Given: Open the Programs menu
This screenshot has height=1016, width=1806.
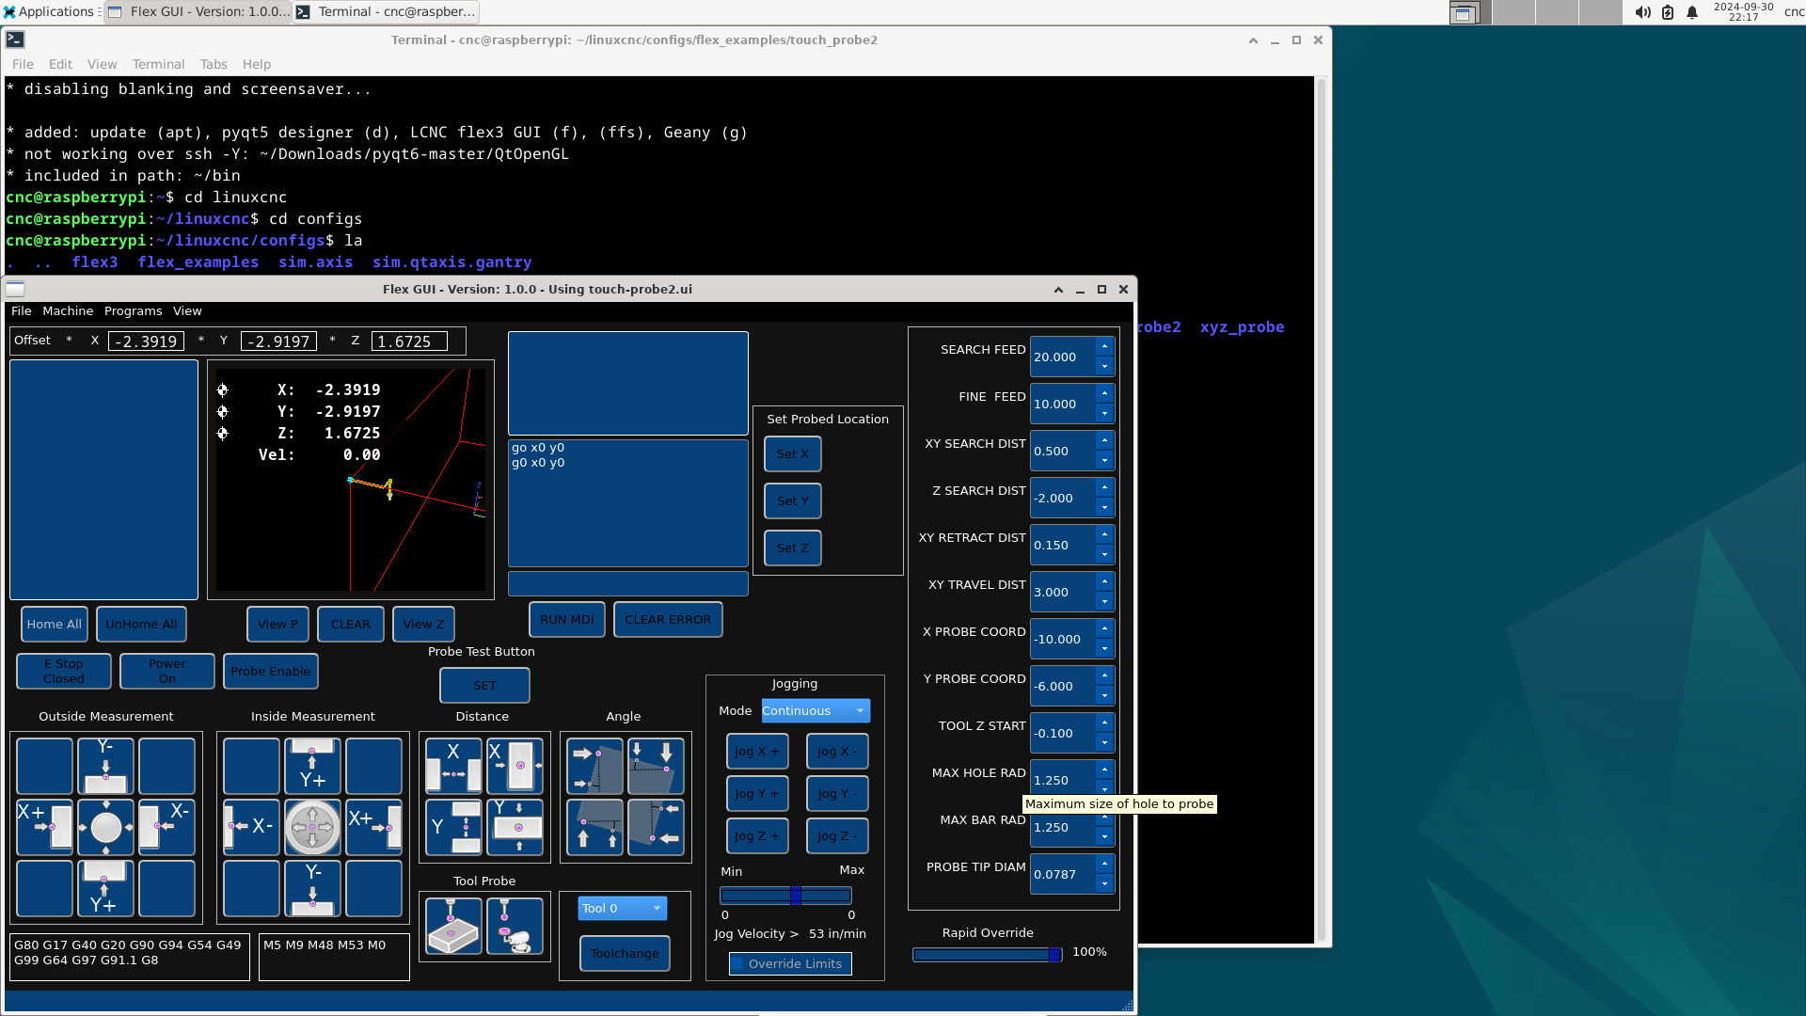Looking at the screenshot, I should pos(133,311).
